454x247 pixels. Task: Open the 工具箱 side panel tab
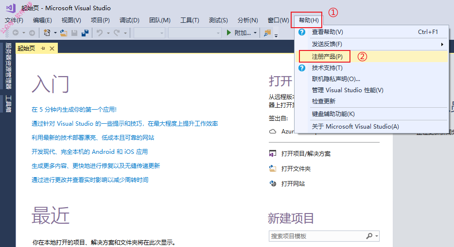tap(8, 104)
